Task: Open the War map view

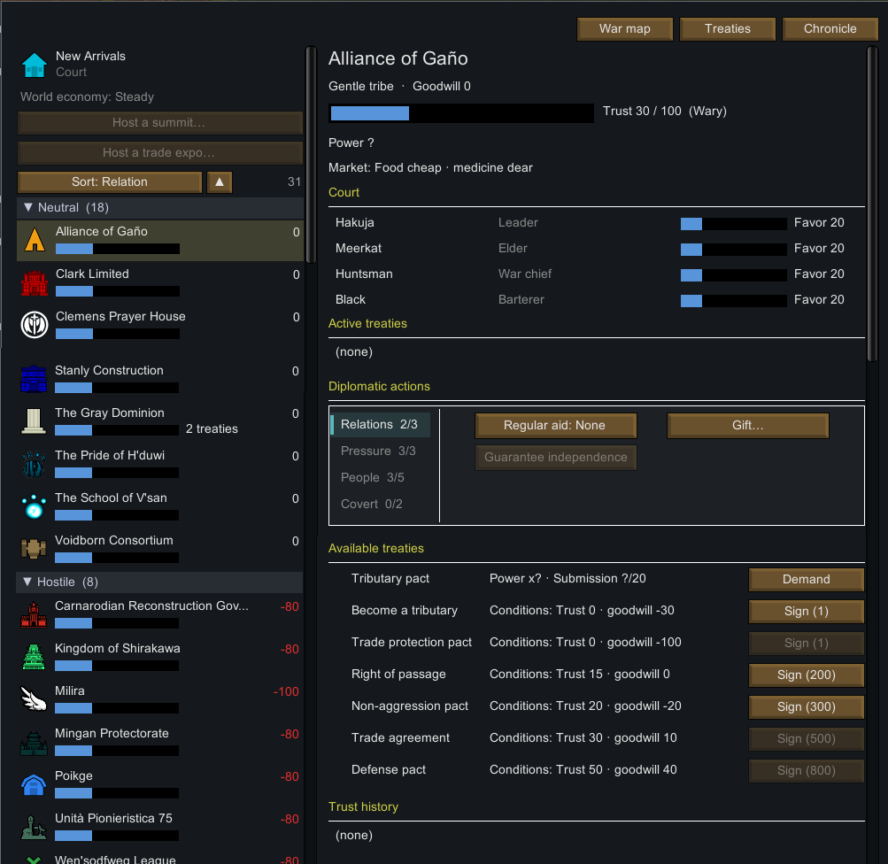Action: pyautogui.click(x=625, y=29)
